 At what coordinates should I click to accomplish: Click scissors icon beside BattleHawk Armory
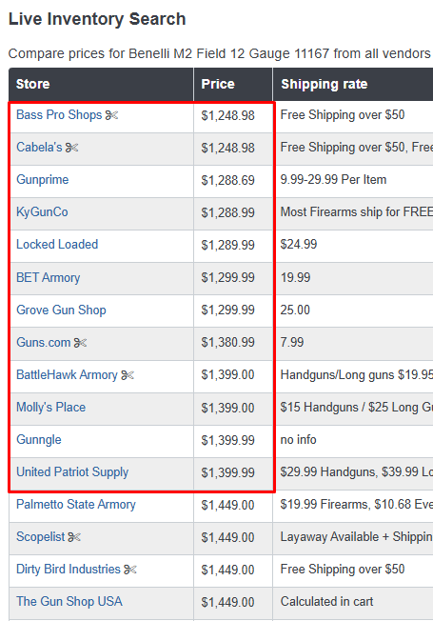click(128, 375)
